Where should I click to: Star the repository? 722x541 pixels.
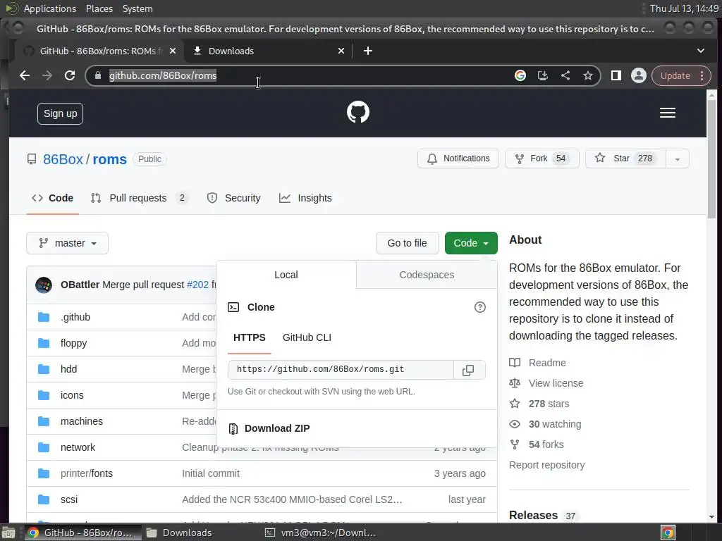point(626,158)
